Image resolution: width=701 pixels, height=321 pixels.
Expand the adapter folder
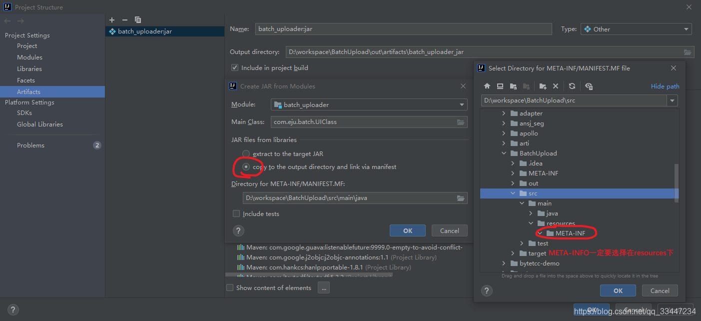[x=504, y=113]
